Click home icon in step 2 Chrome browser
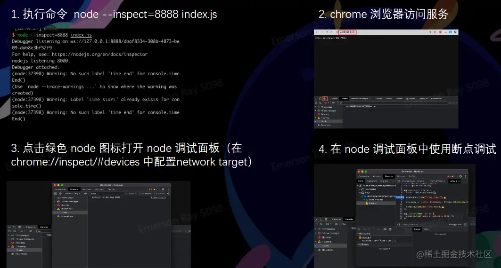 pos(331,32)
